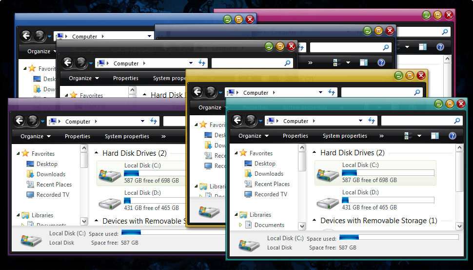Select Local Disk (D:) icon in purple window
Screen dimensions: 473x270
coord(110,203)
